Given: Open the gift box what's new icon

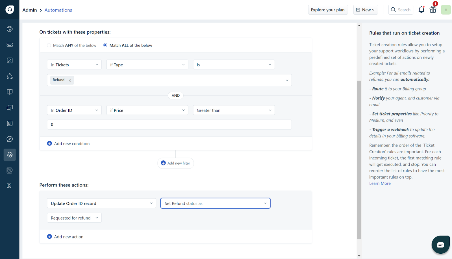Looking at the screenshot, I should click(433, 10).
